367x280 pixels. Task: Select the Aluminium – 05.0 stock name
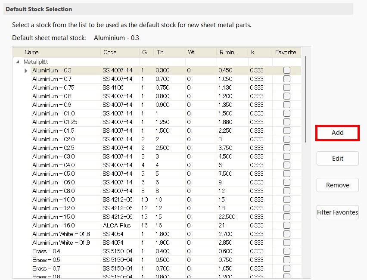[x=53, y=174]
